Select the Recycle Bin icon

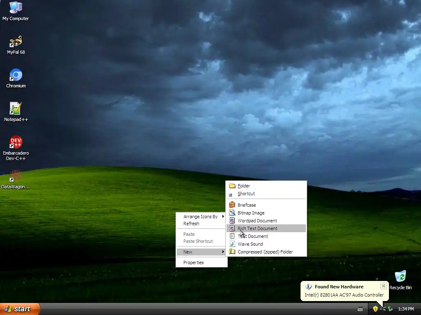click(400, 280)
